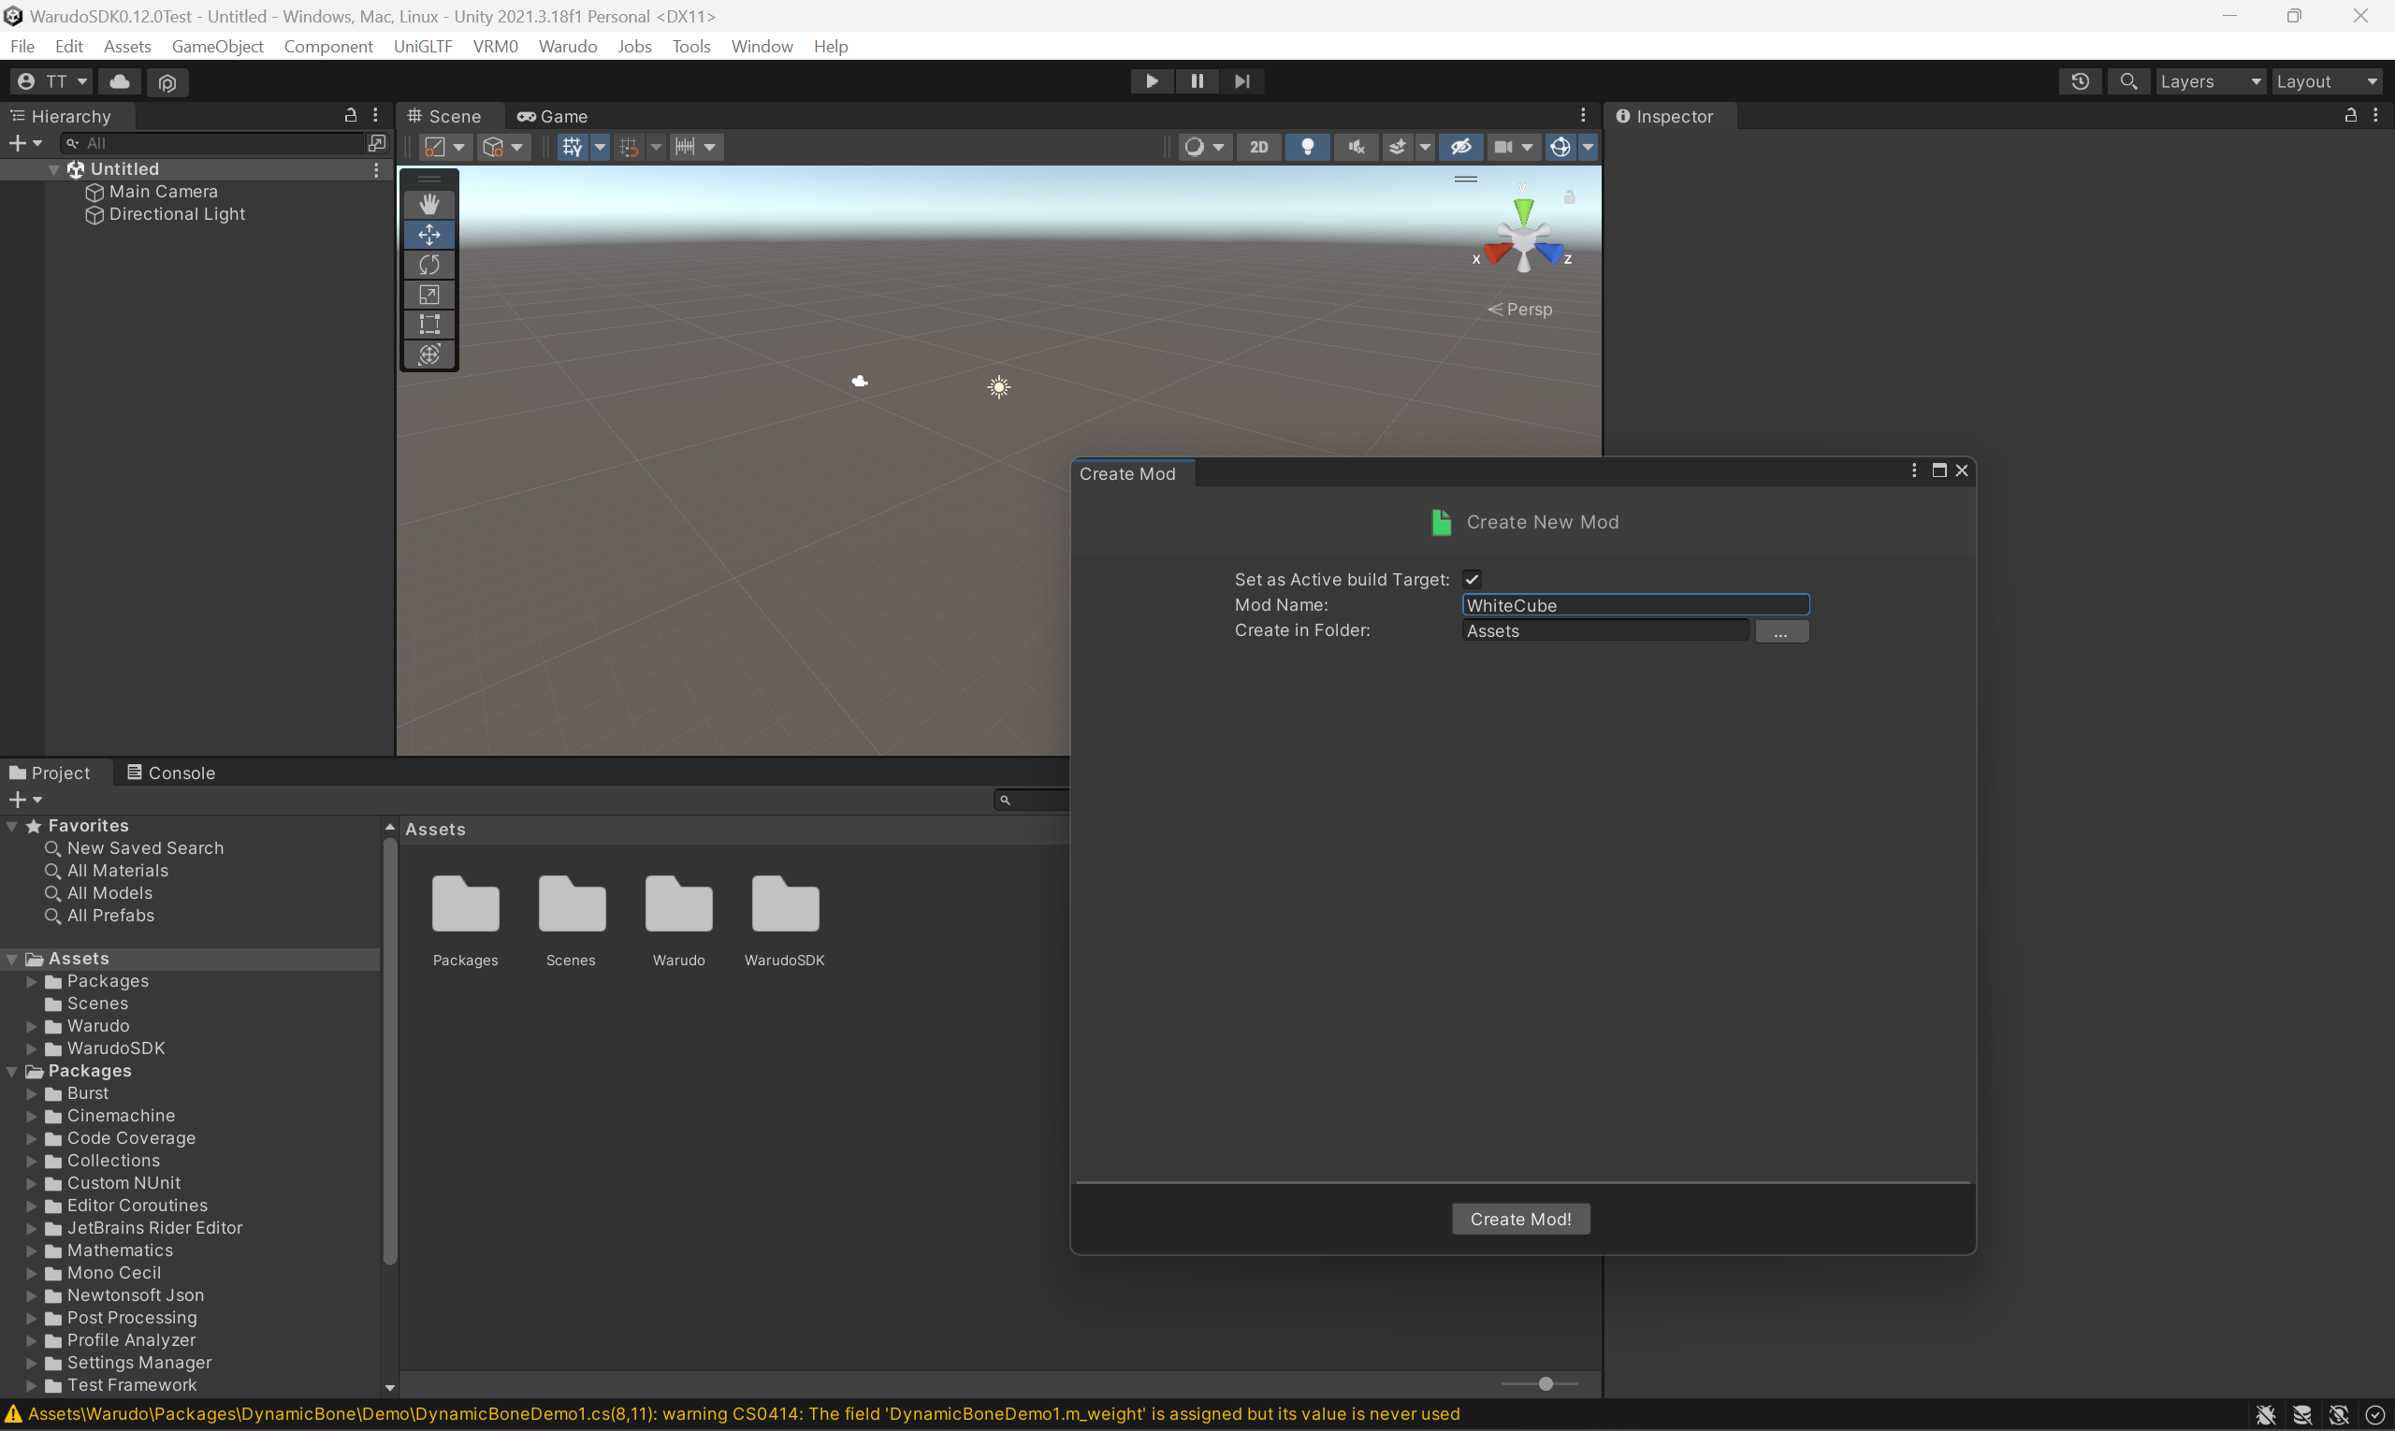Switch to the Game tab

coord(553,117)
